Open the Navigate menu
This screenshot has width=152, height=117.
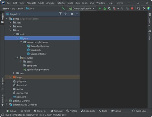click(31, 3)
